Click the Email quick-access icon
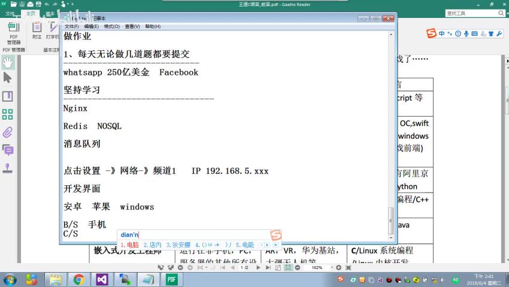Screen dimensions: 509x287 30,4
